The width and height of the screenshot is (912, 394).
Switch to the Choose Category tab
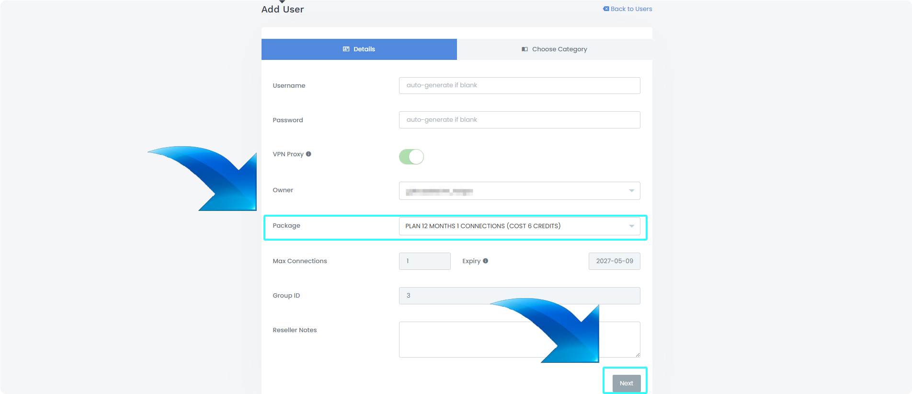tap(554, 49)
